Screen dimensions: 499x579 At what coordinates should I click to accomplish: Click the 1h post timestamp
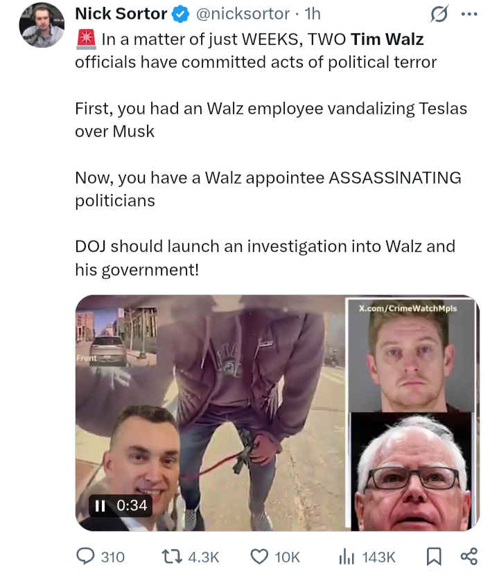(x=313, y=14)
